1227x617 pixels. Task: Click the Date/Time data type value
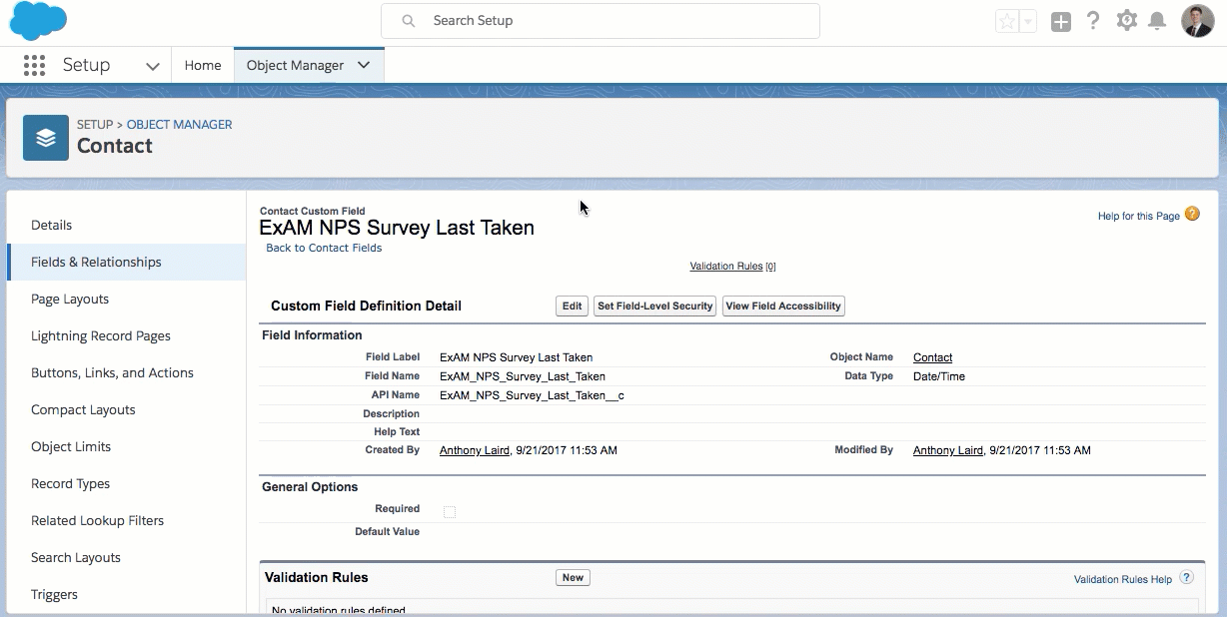click(939, 376)
